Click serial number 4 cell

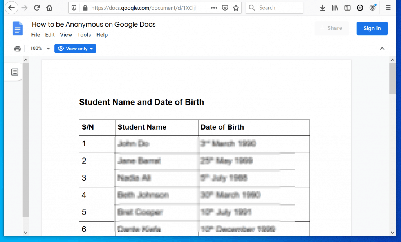click(x=97, y=196)
